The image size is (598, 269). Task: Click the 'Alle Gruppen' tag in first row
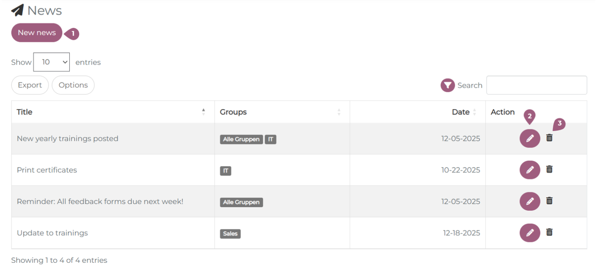click(x=241, y=139)
